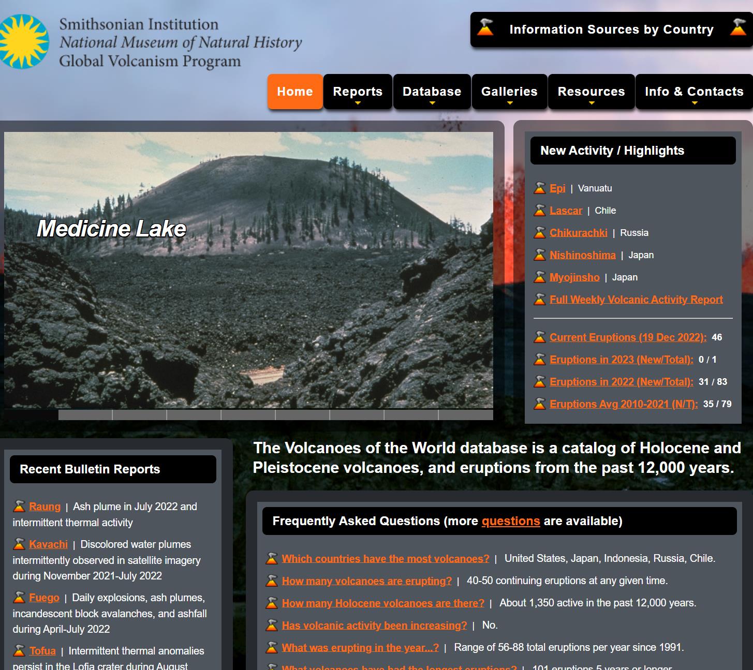753x670 pixels.
Task: Open Full Weekly Volcanic Activity Report
Action: point(636,300)
